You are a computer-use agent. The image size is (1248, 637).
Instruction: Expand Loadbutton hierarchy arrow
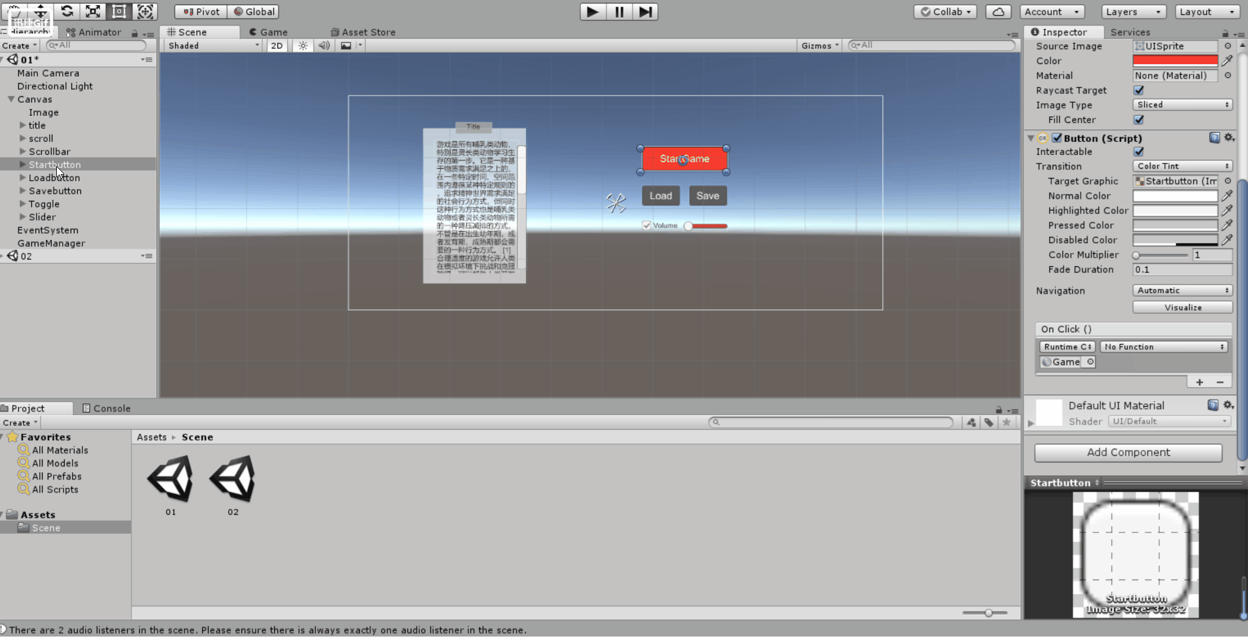coord(23,178)
